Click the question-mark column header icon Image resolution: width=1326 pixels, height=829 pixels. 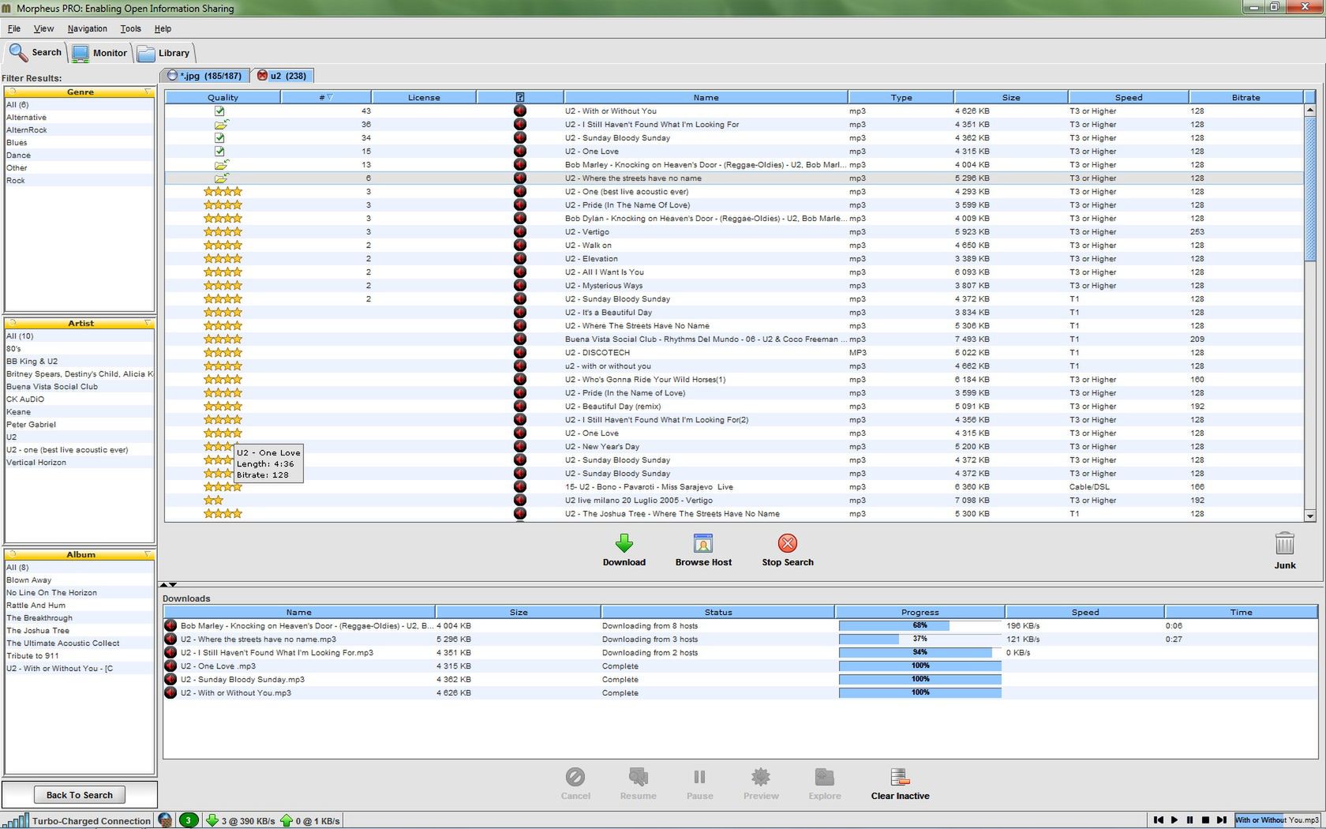tap(520, 97)
